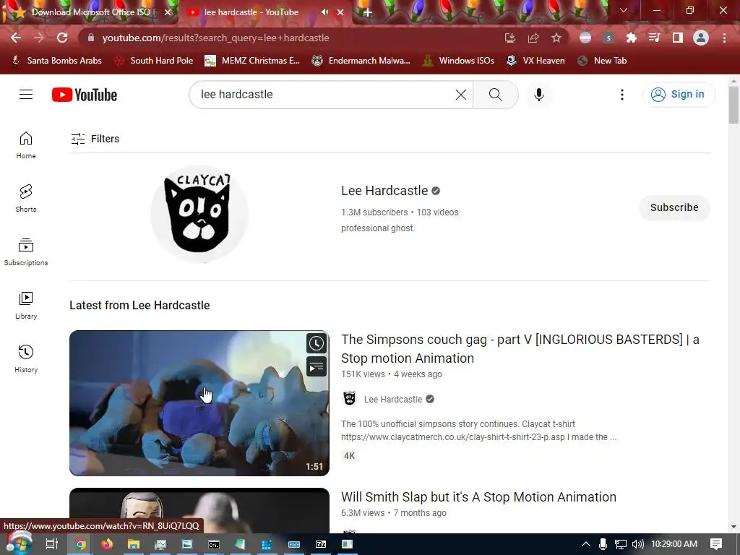Toggle the Chrome side panel icon
The image size is (740, 555).
[678, 38]
